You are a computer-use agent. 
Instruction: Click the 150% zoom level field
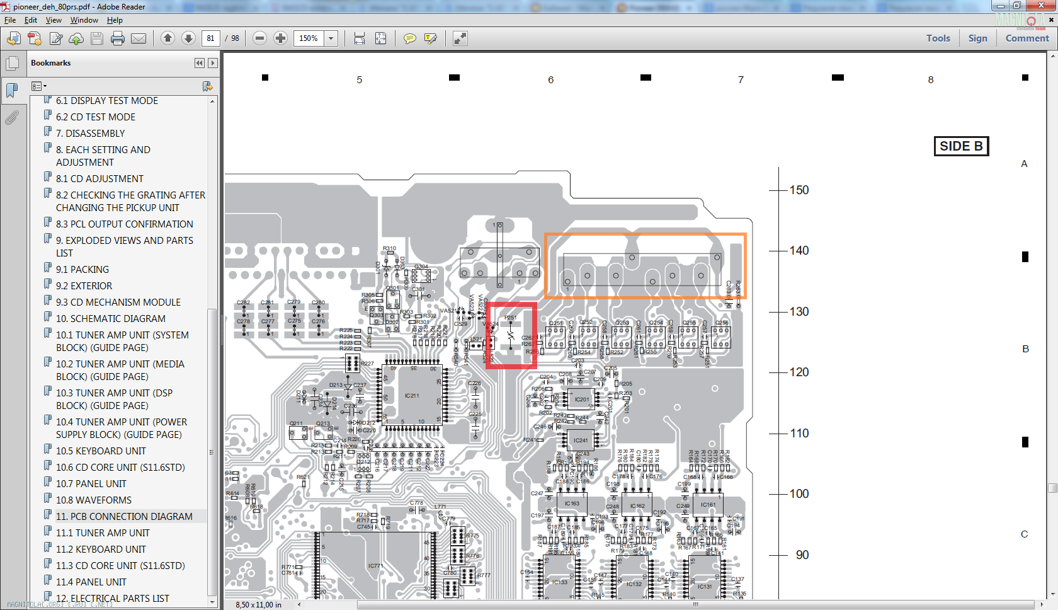coord(309,38)
